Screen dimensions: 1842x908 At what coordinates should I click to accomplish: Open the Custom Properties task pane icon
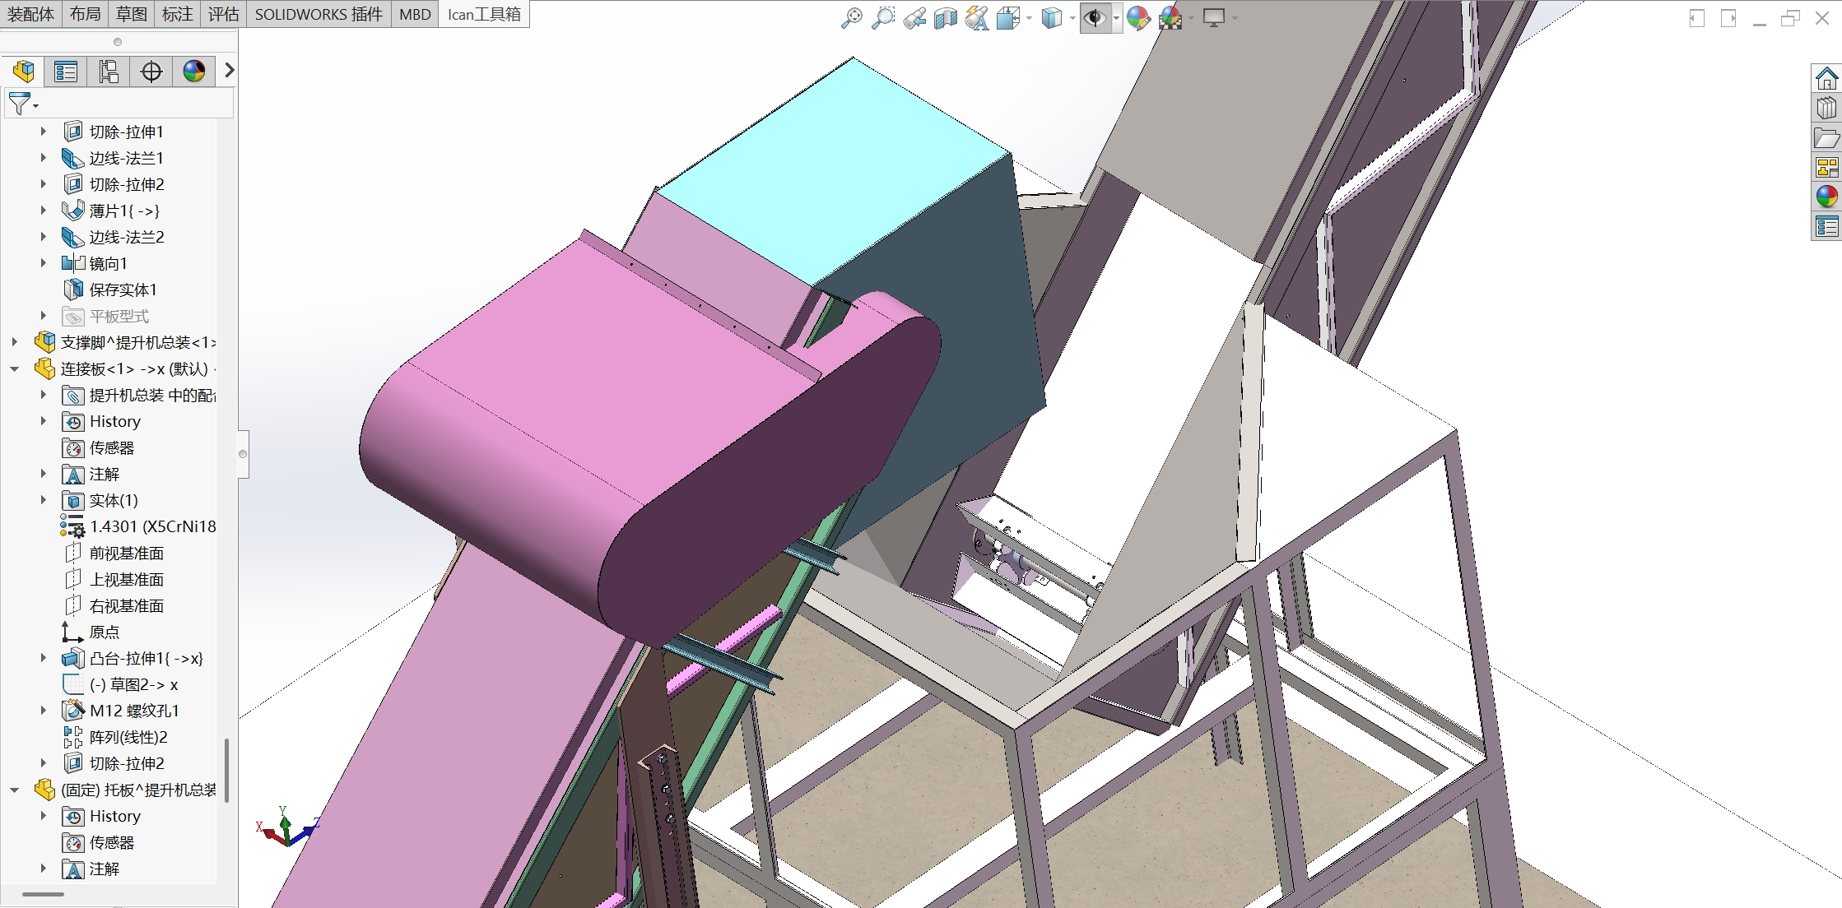[x=1826, y=226]
